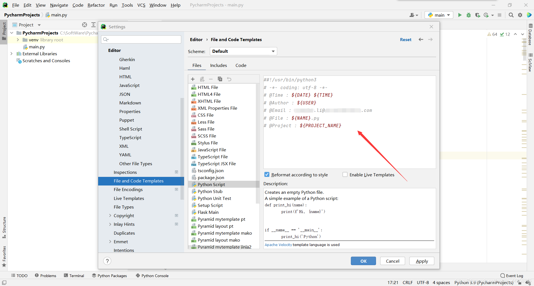Click the Run green play icon

460,15
